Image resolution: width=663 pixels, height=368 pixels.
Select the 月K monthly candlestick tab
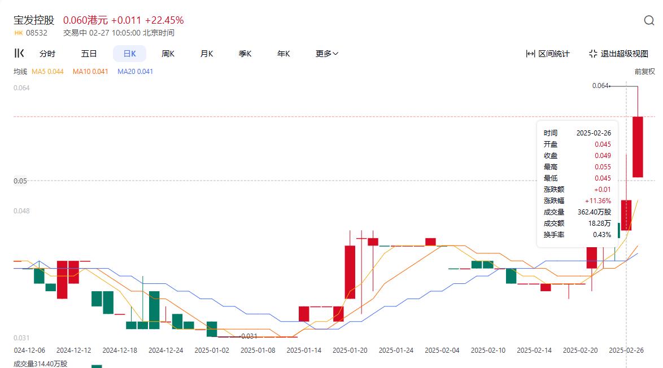pos(206,54)
